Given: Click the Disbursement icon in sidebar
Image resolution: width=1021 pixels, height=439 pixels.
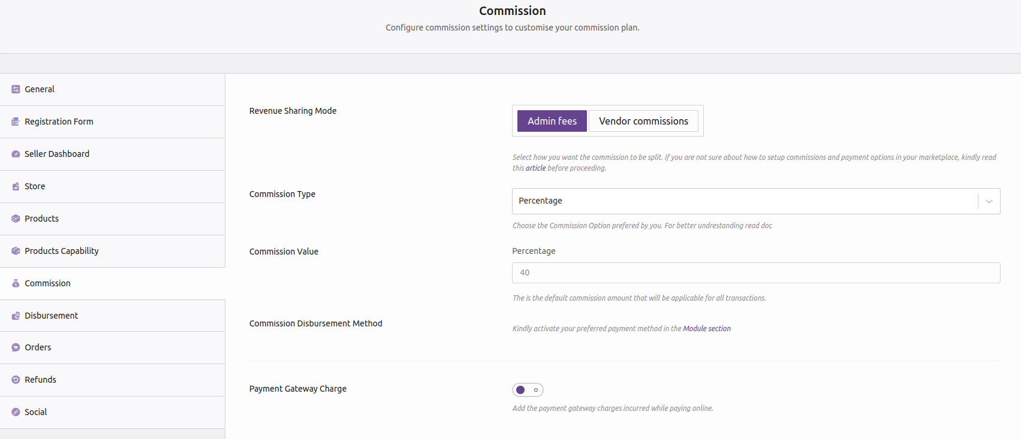Looking at the screenshot, I should point(16,316).
